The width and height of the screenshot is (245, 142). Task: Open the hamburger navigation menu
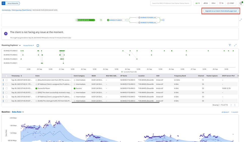(x=3, y=3)
